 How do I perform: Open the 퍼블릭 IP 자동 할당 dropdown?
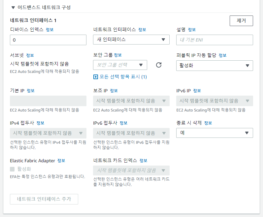[214, 66]
